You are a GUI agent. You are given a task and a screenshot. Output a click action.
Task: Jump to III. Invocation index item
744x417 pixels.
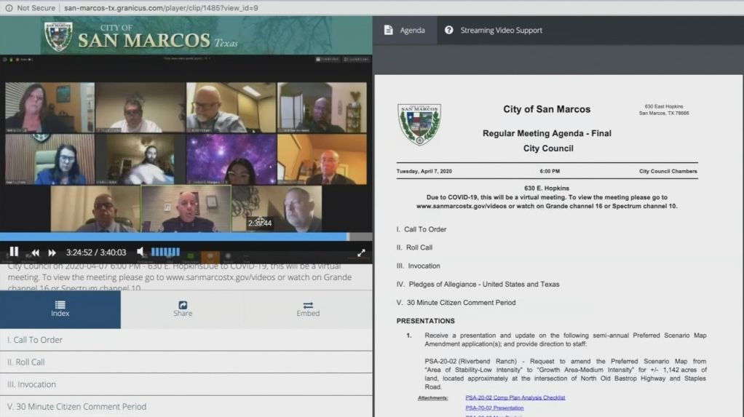[31, 384]
